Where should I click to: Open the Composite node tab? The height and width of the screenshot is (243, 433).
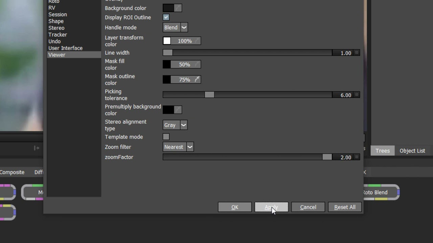pyautogui.click(x=12, y=172)
